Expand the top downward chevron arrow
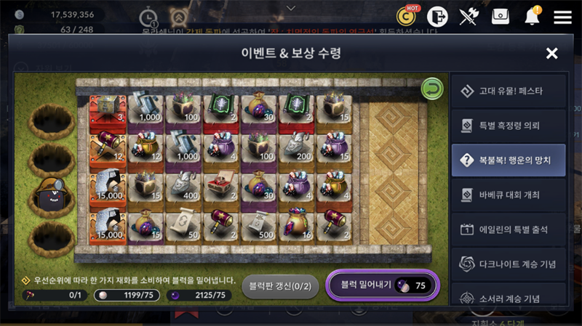This screenshot has height=326, width=582. pyautogui.click(x=291, y=8)
